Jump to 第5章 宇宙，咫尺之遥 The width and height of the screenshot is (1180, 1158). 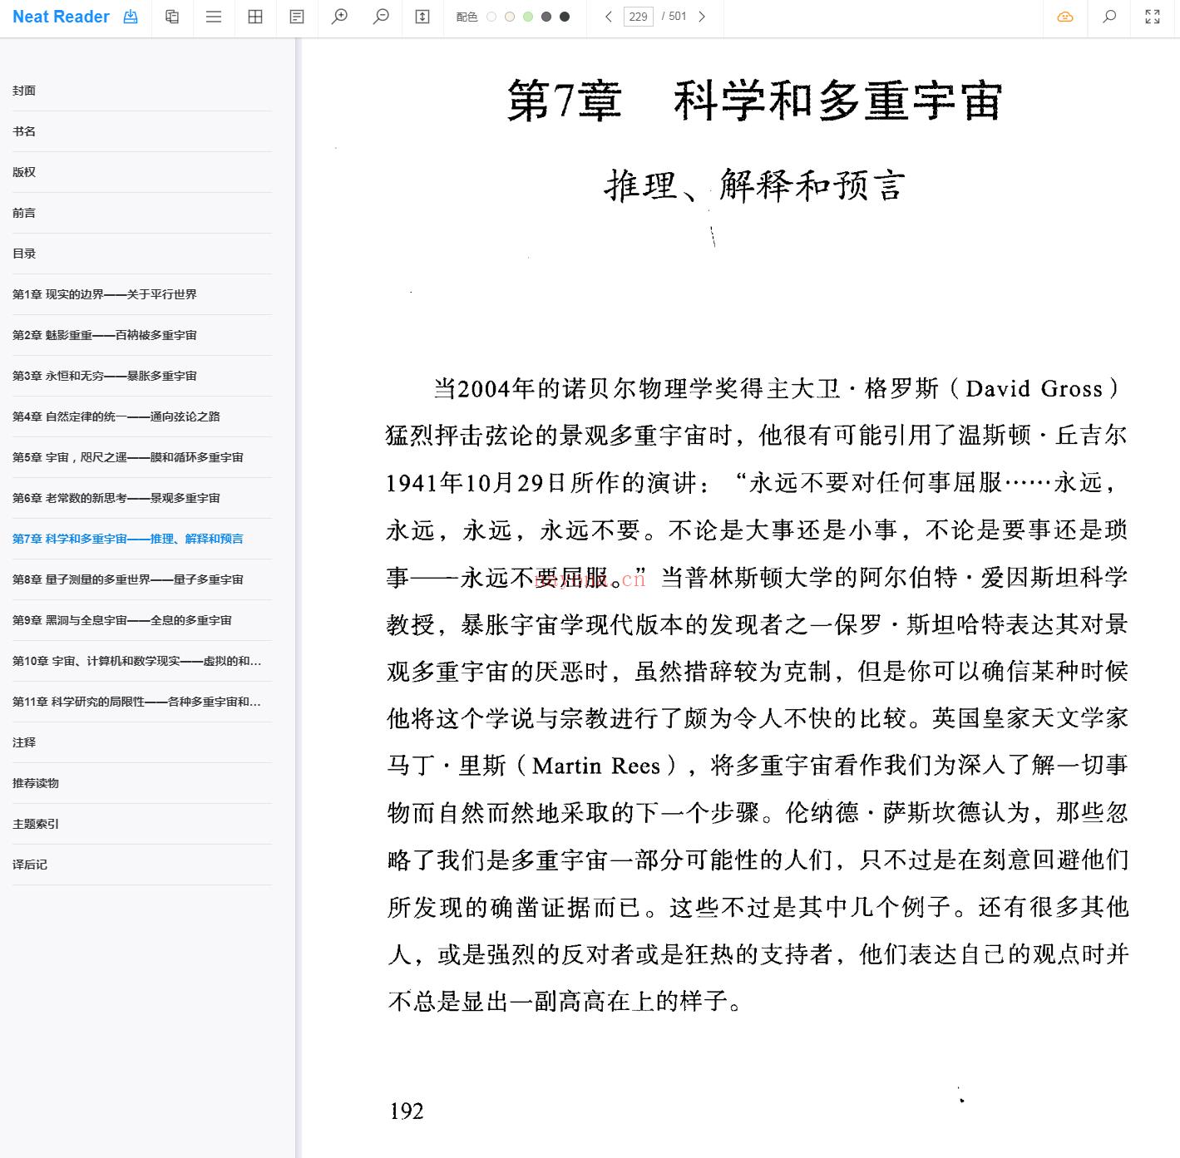[x=141, y=457]
